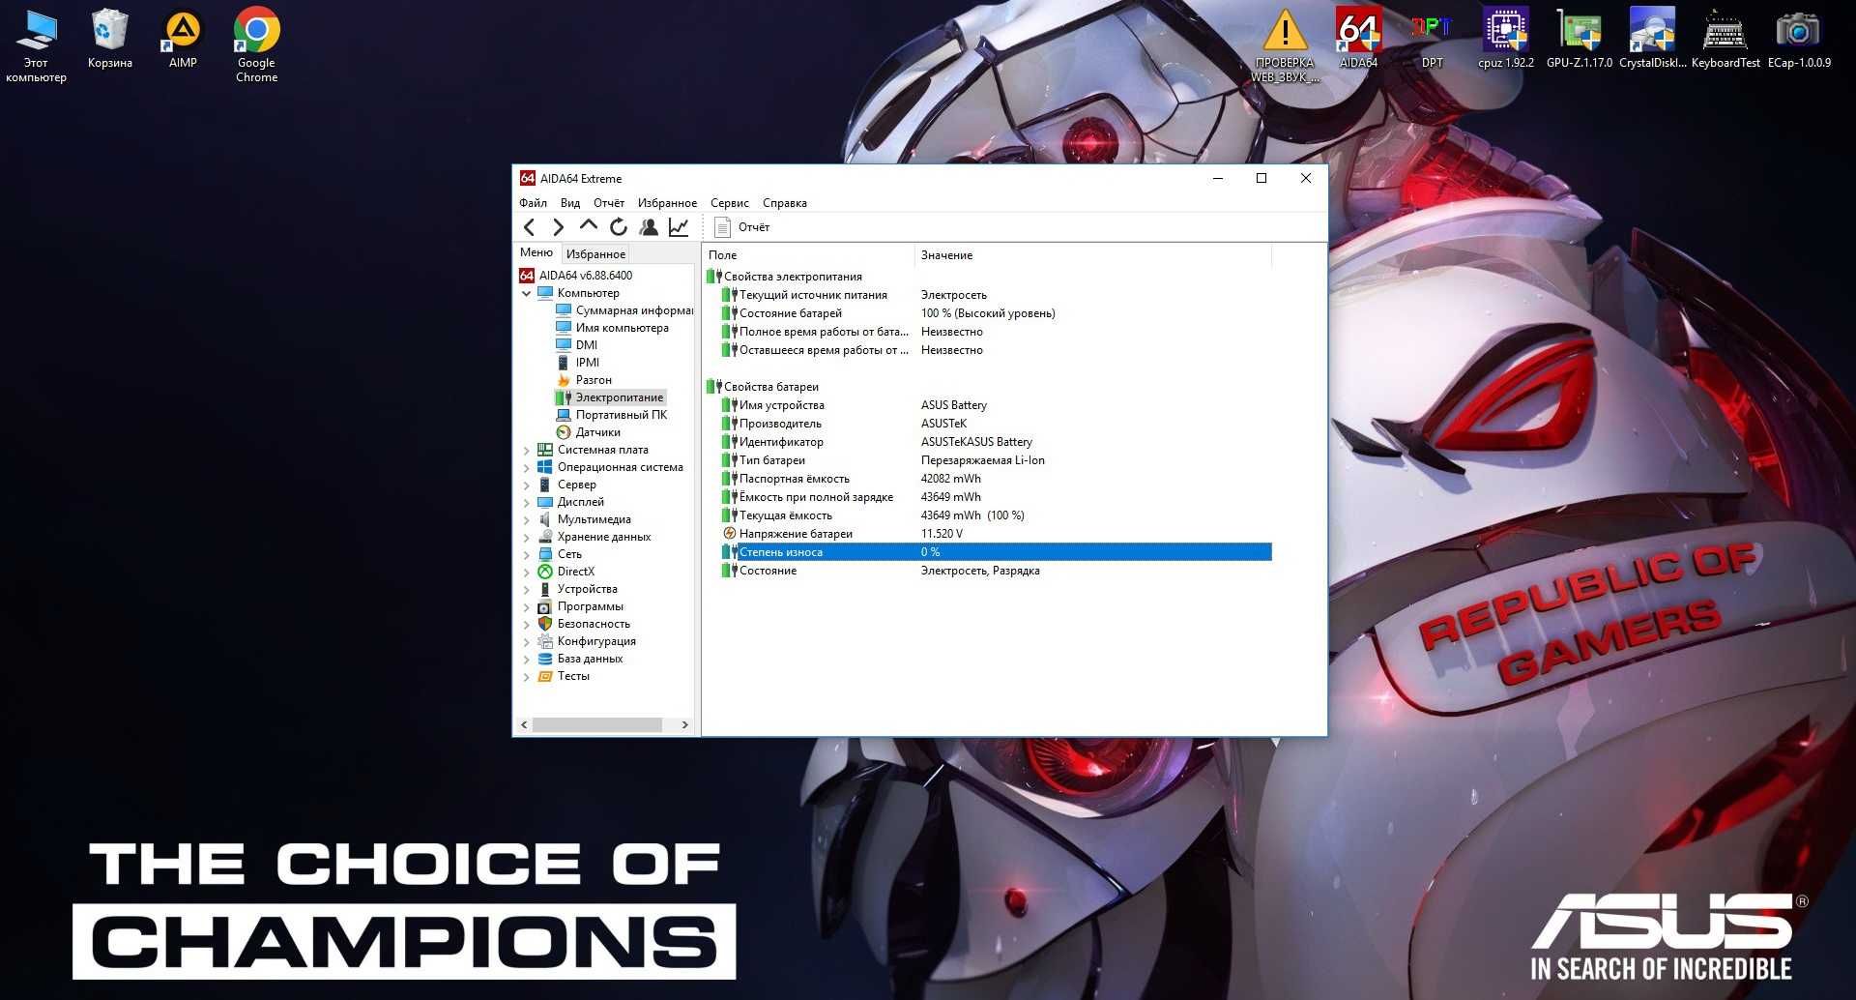Select Портативный ПК tree item
Viewport: 1856px width, 1000px height.
611,415
